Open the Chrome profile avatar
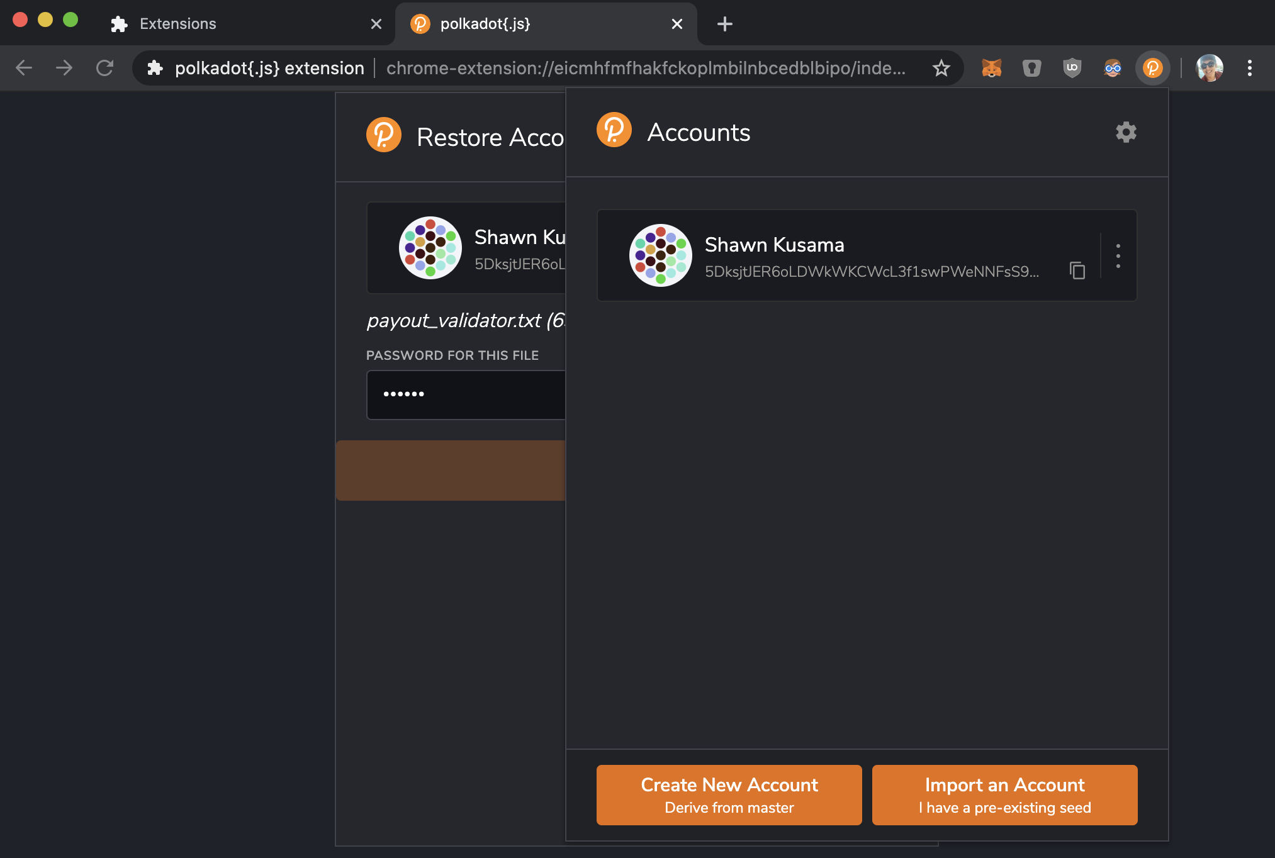 1210,68
